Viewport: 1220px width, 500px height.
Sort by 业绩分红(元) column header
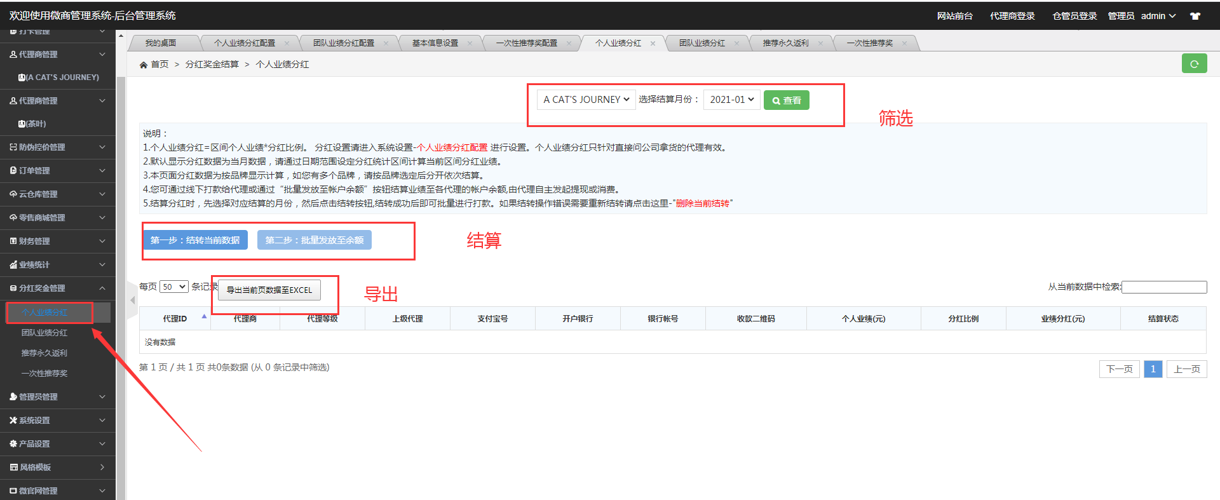click(x=1063, y=319)
